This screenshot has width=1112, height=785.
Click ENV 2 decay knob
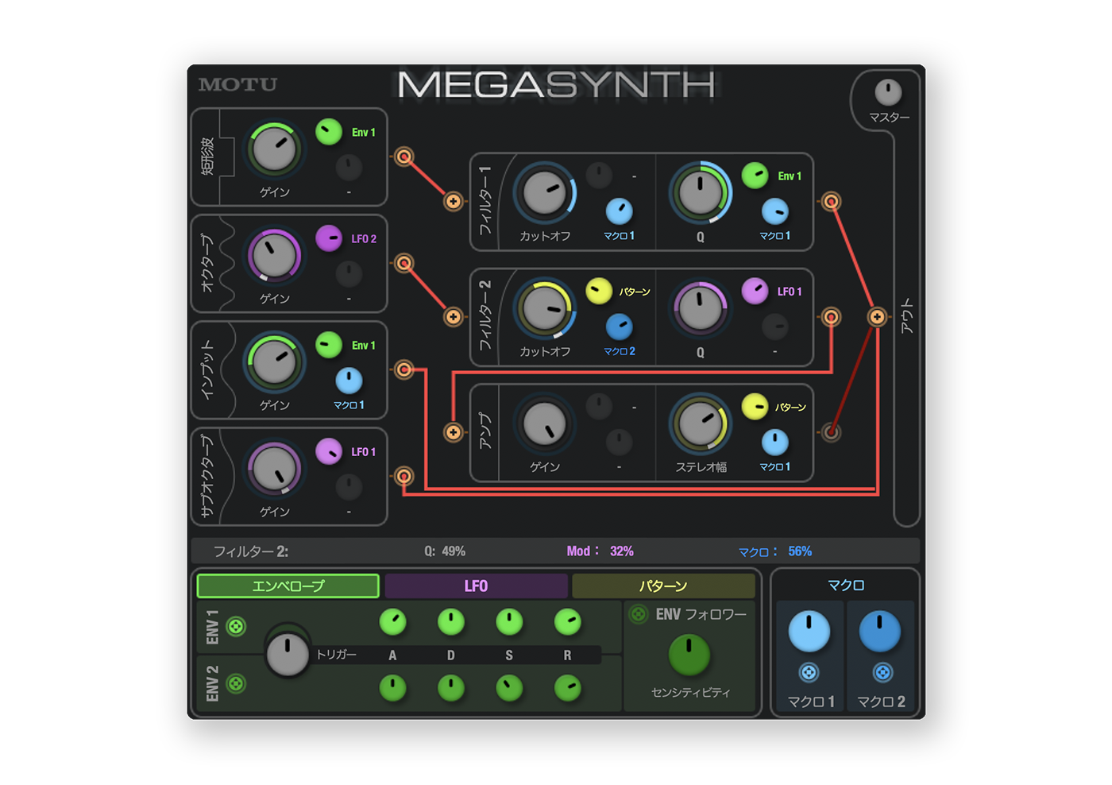pos(451,688)
